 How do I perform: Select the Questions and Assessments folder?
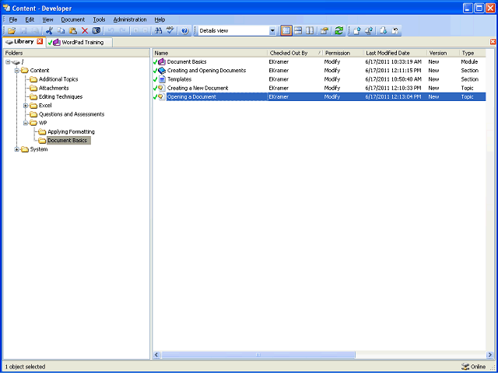(72, 114)
